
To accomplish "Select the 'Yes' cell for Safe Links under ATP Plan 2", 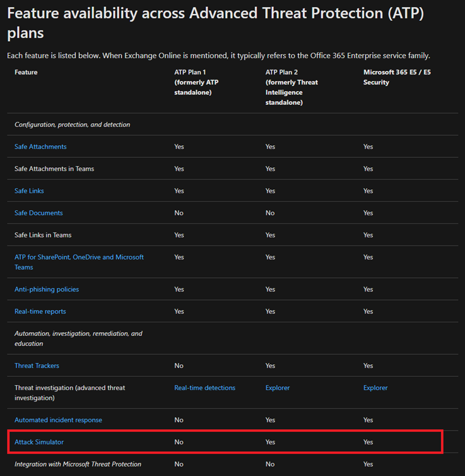I will (x=270, y=191).
